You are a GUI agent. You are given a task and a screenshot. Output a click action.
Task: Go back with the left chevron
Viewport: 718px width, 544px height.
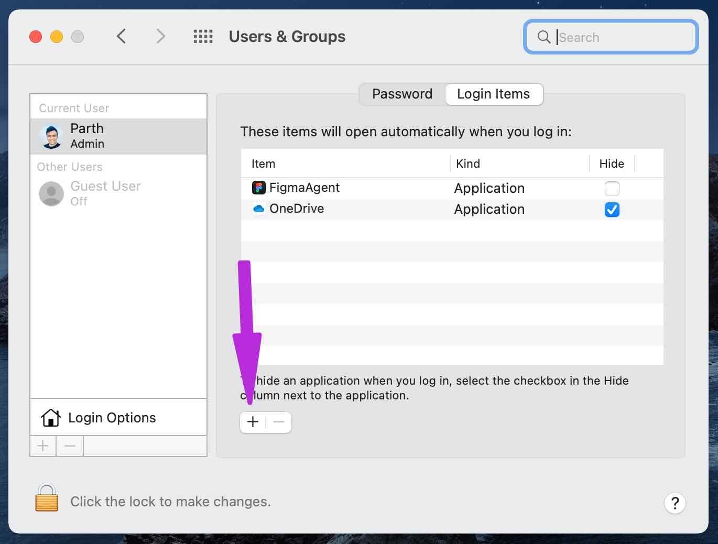121,36
